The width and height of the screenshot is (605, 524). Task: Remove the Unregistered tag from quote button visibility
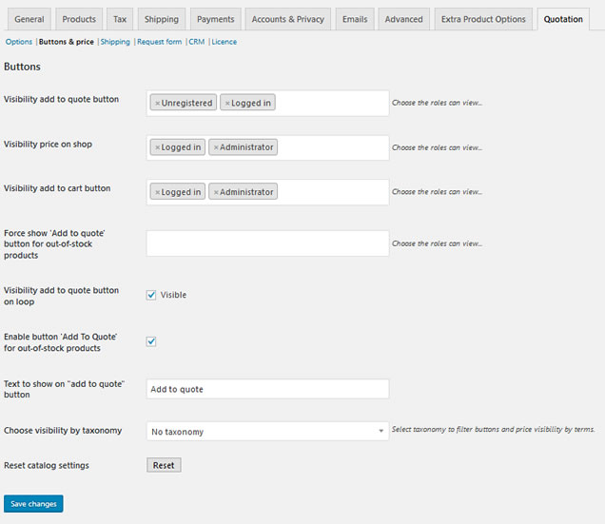coord(158,103)
